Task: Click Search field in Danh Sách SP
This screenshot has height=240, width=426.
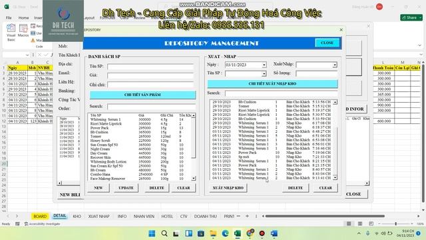Action: [x=151, y=107]
